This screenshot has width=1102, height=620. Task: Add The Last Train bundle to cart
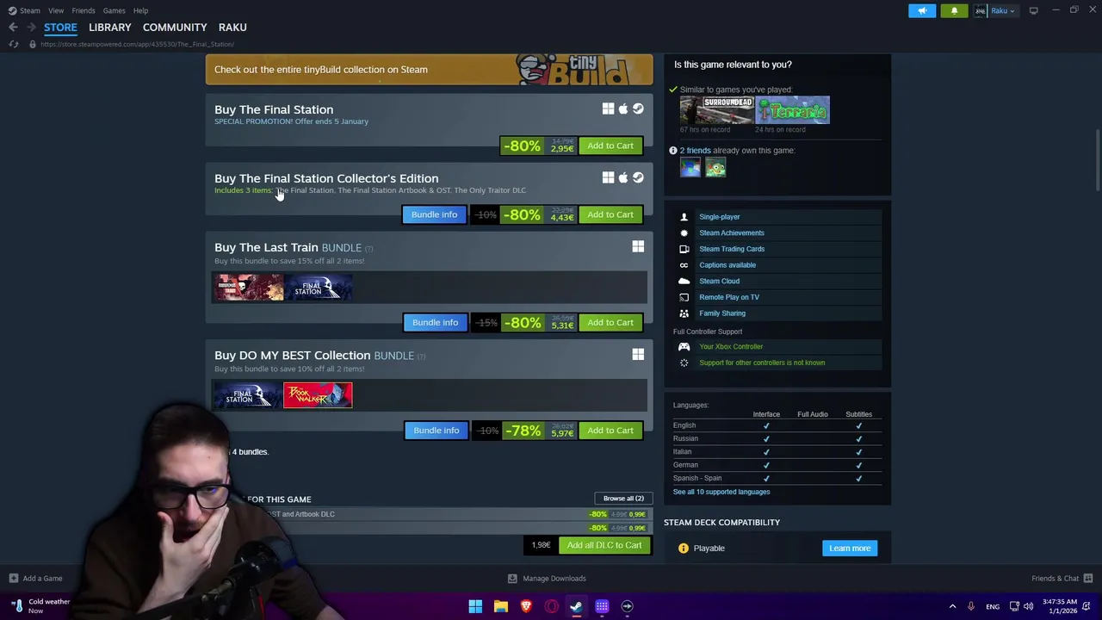610,322
